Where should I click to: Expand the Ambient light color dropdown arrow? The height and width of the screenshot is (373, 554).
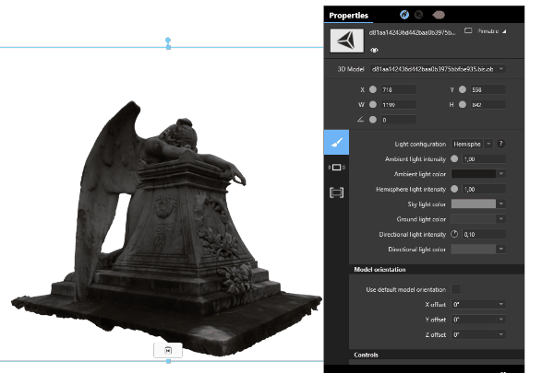[x=501, y=174]
